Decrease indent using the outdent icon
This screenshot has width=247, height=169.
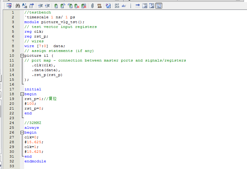pyautogui.click(x=47, y=6)
